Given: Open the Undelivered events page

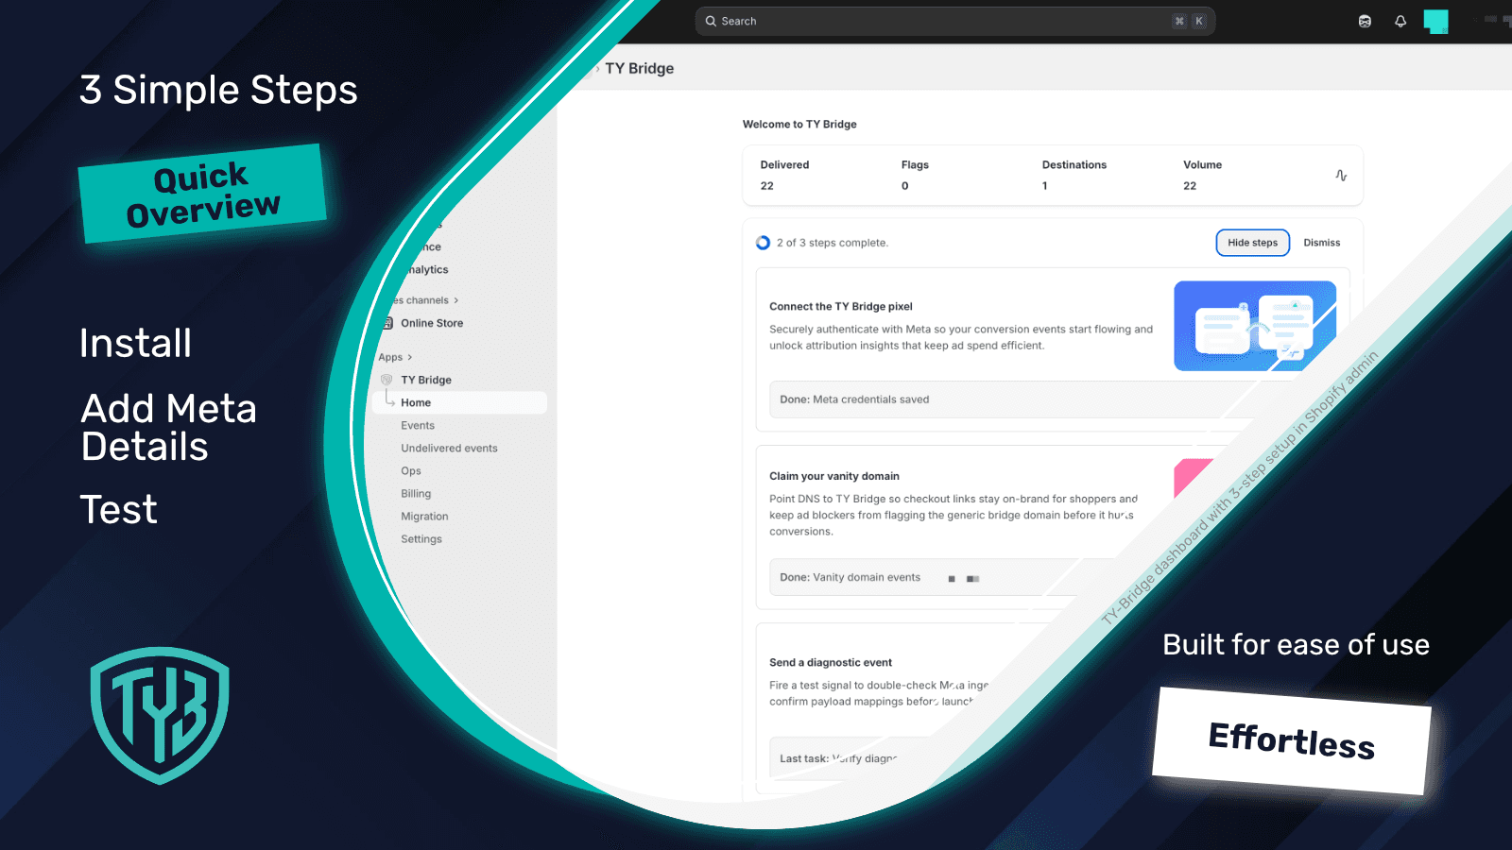Looking at the screenshot, I should click(449, 448).
